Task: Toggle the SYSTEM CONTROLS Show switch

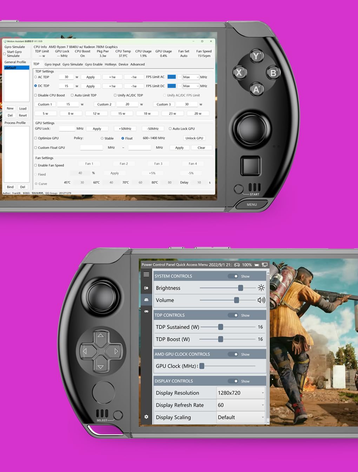Action: point(233,276)
